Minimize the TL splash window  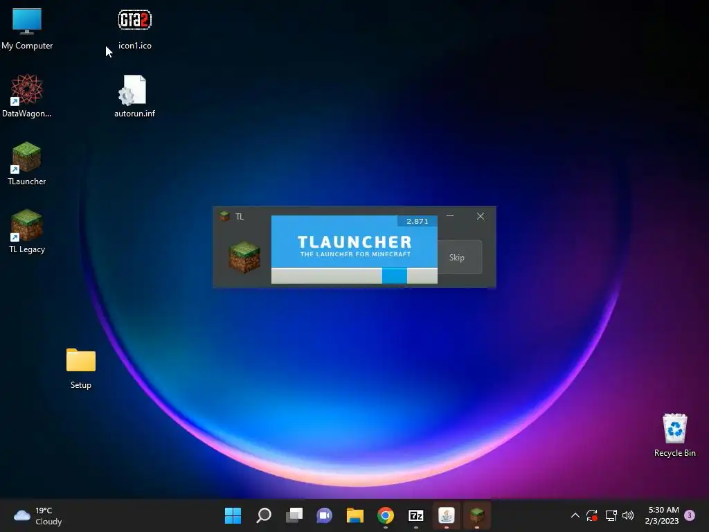[450, 216]
